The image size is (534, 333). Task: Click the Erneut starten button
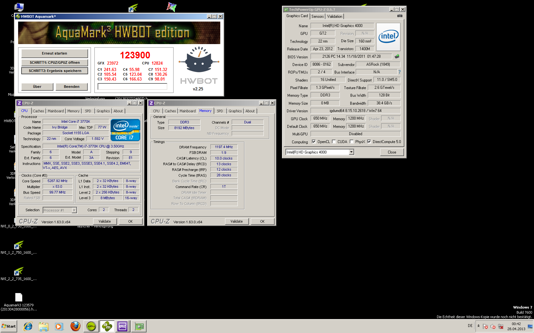tap(55, 53)
